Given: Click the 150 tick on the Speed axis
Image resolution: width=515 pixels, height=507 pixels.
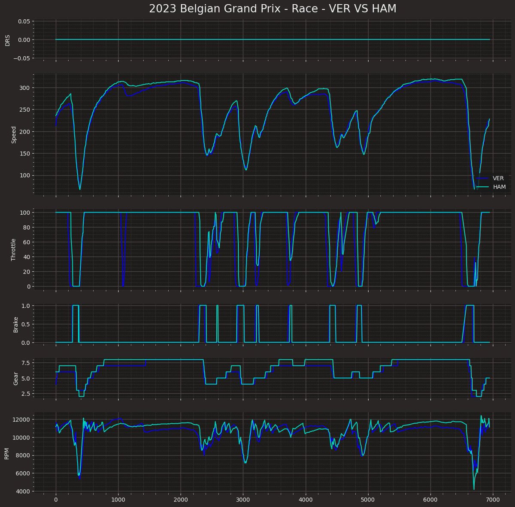Looking at the screenshot, I should 24,153.
